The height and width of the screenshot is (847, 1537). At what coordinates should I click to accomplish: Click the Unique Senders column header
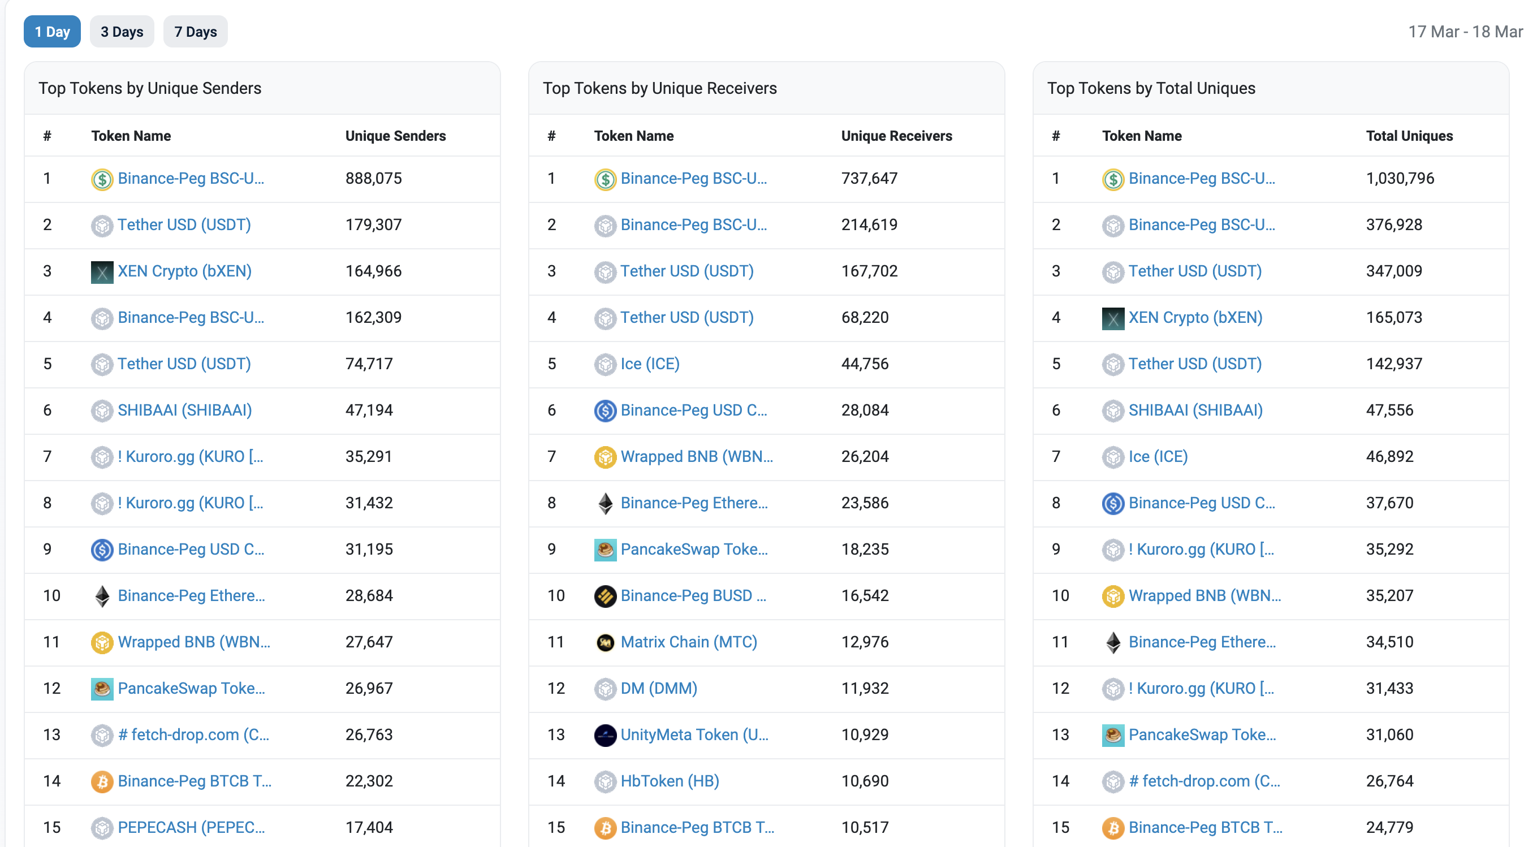pos(395,136)
